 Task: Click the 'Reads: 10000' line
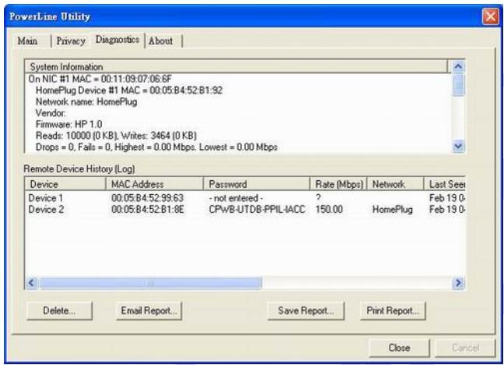point(116,135)
